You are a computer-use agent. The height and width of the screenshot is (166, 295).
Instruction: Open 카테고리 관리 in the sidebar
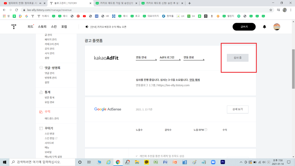[52, 44]
